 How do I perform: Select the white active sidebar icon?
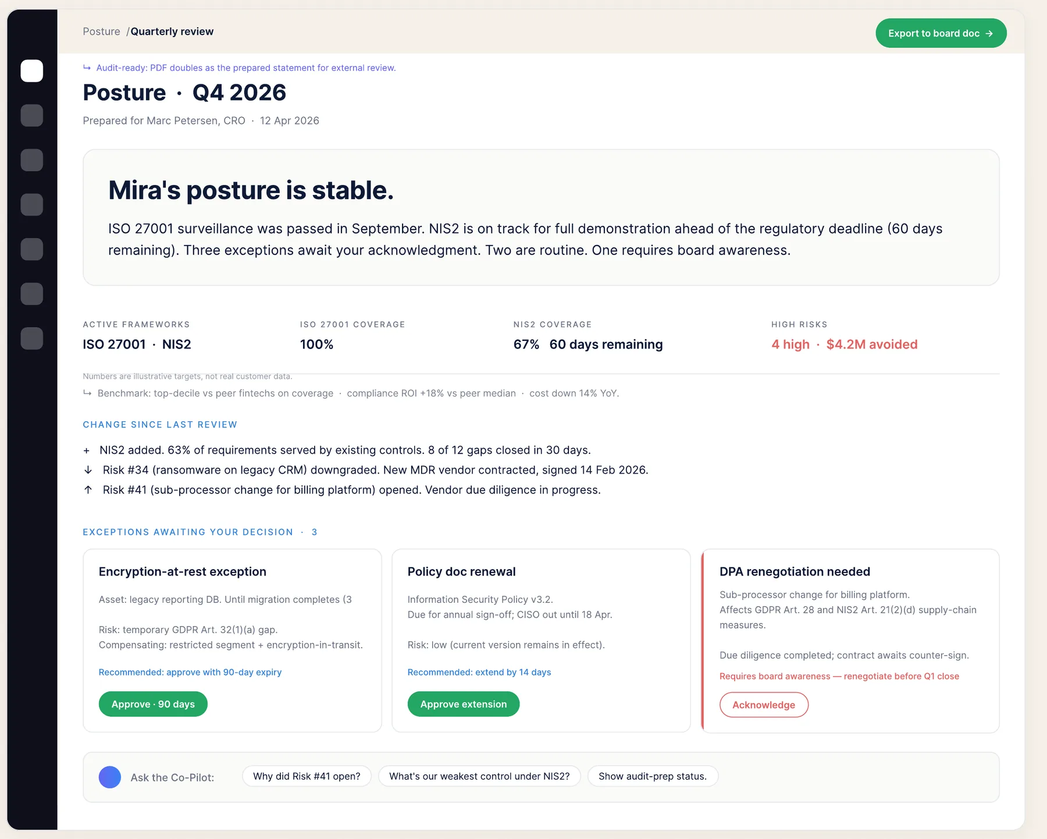[32, 71]
